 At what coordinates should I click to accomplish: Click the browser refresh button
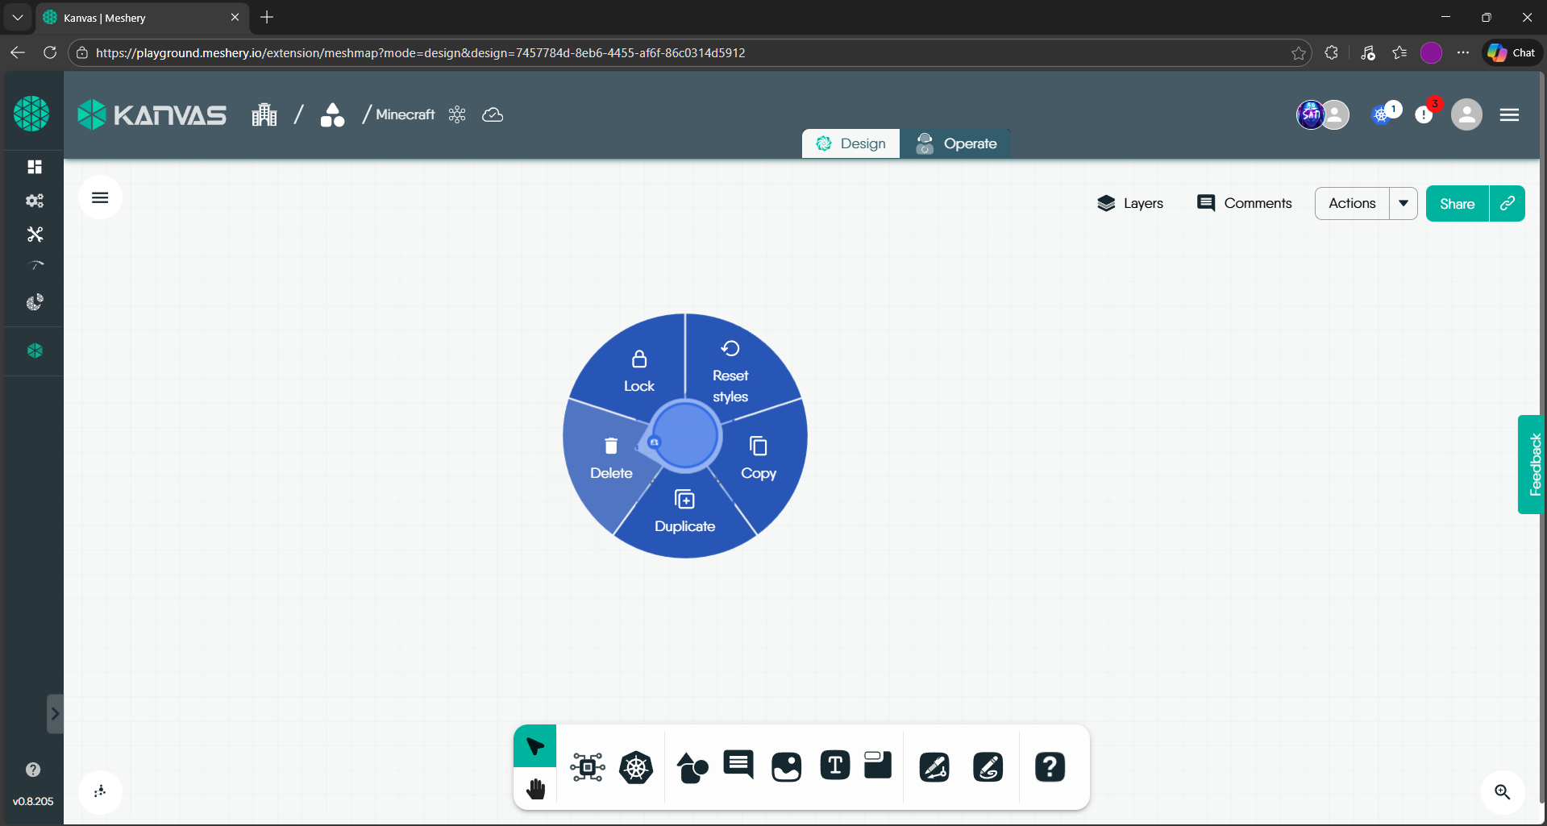click(50, 53)
